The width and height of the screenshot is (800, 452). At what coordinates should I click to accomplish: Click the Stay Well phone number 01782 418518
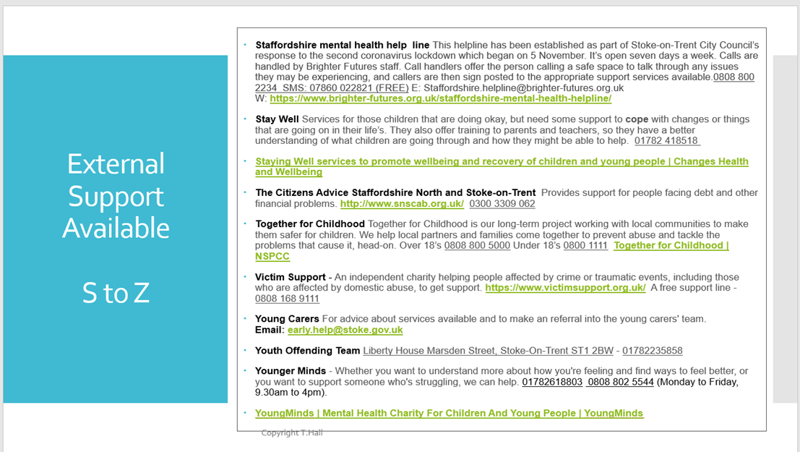667,141
